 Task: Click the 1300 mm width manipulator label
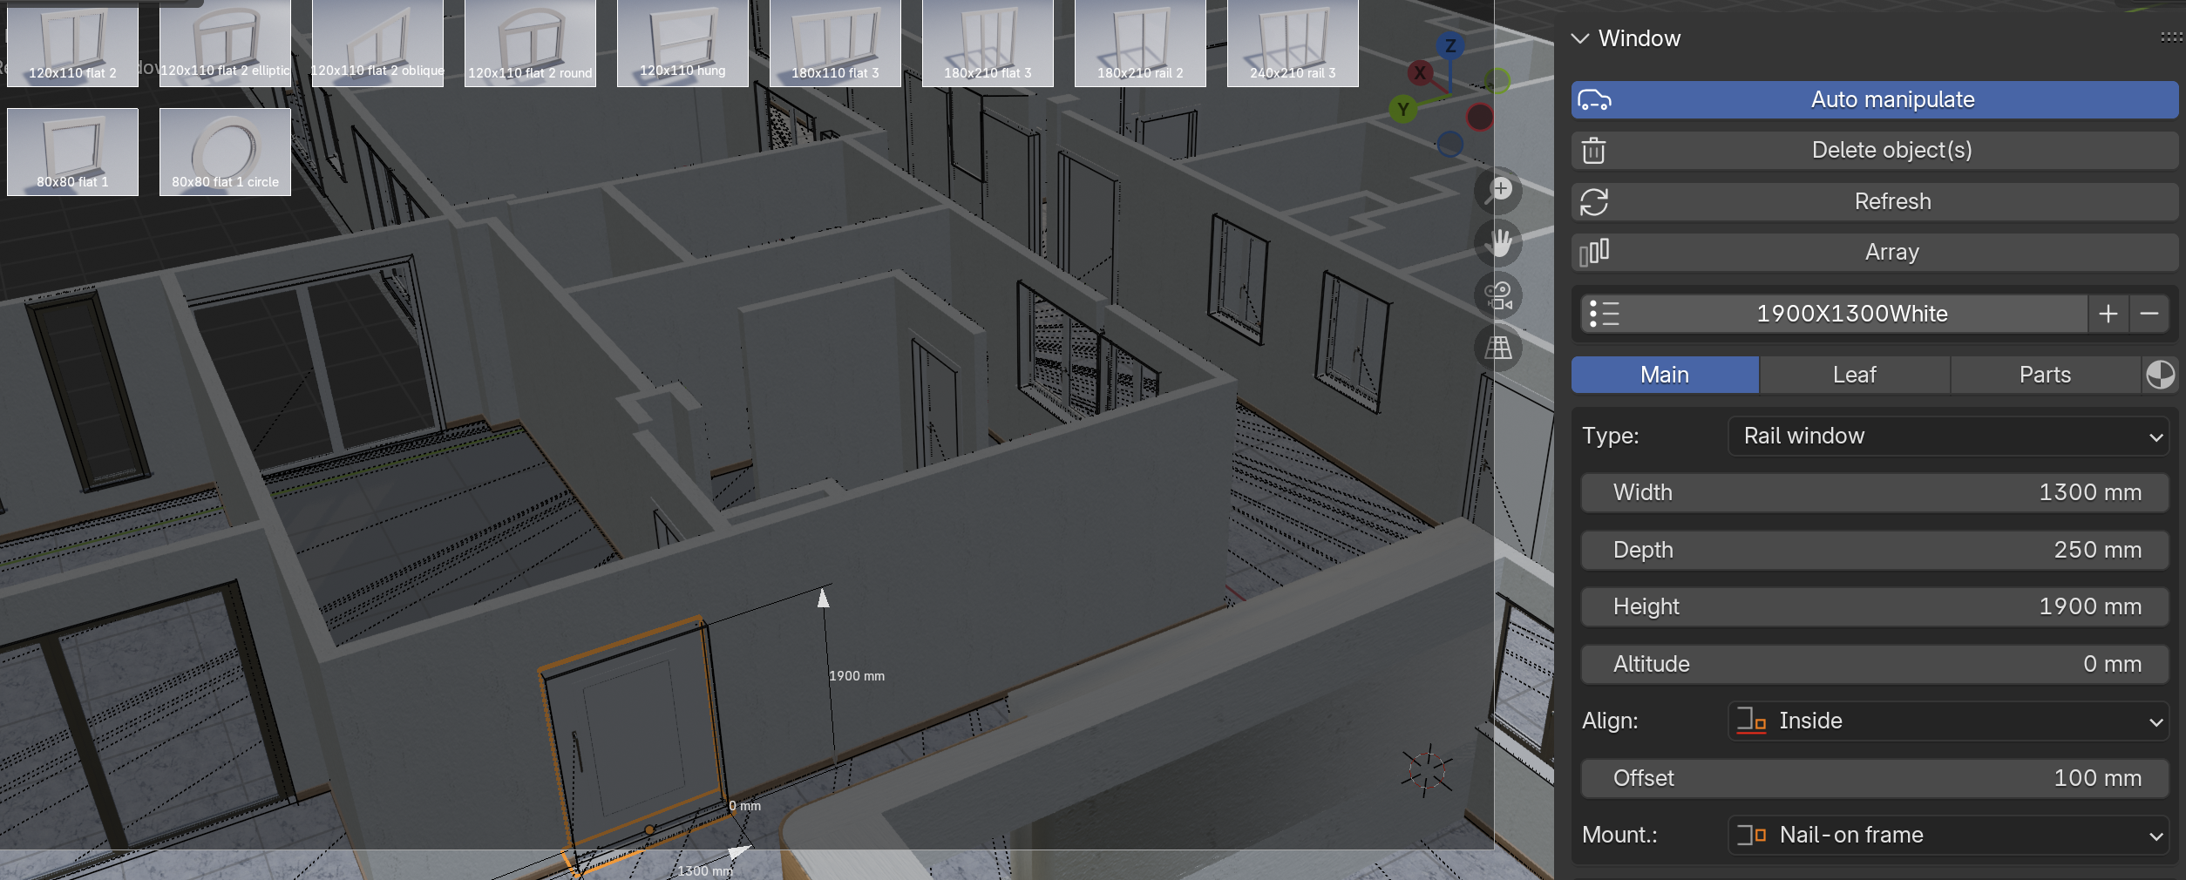click(705, 870)
